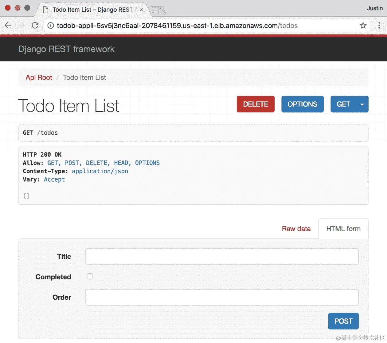Viewport: 387px width, 343px height.
Task: Switch to the HTML form tab
Action: click(x=343, y=229)
